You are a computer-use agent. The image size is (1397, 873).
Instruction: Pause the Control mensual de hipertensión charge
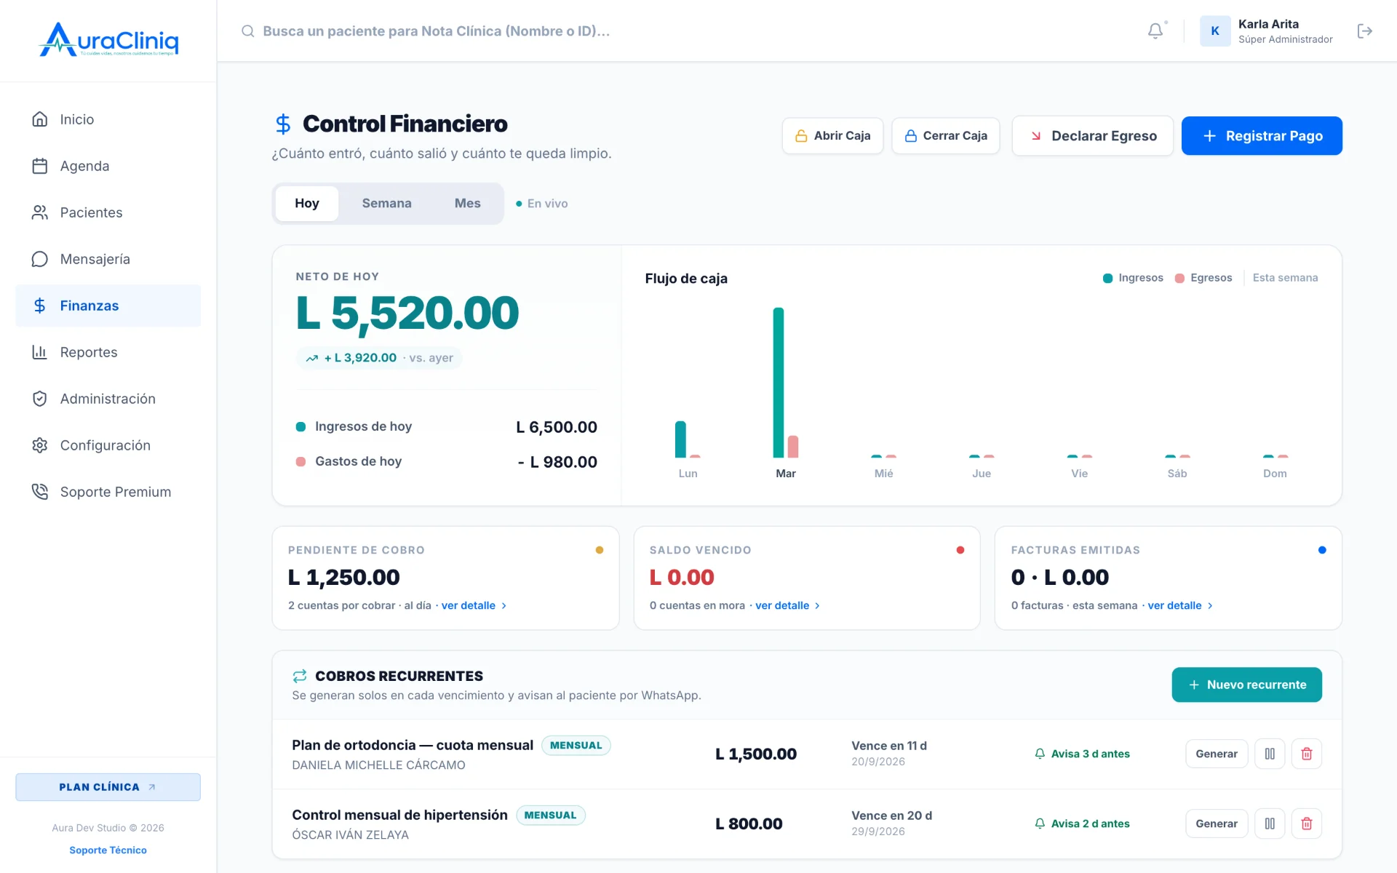pyautogui.click(x=1270, y=824)
